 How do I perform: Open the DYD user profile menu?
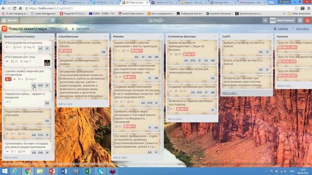282,20
